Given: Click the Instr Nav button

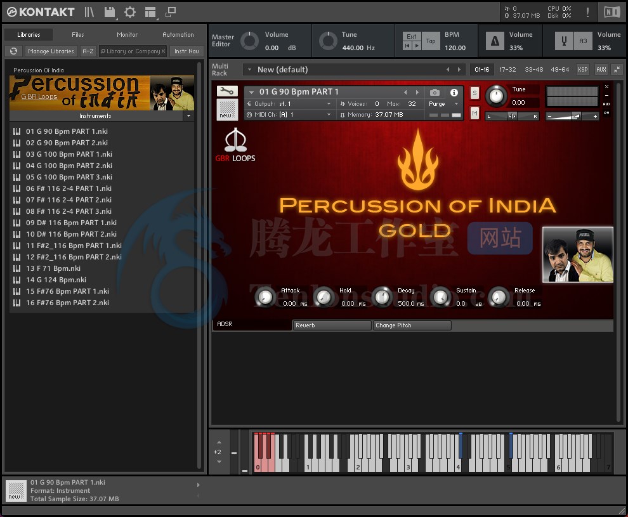Looking at the screenshot, I should pos(186,51).
